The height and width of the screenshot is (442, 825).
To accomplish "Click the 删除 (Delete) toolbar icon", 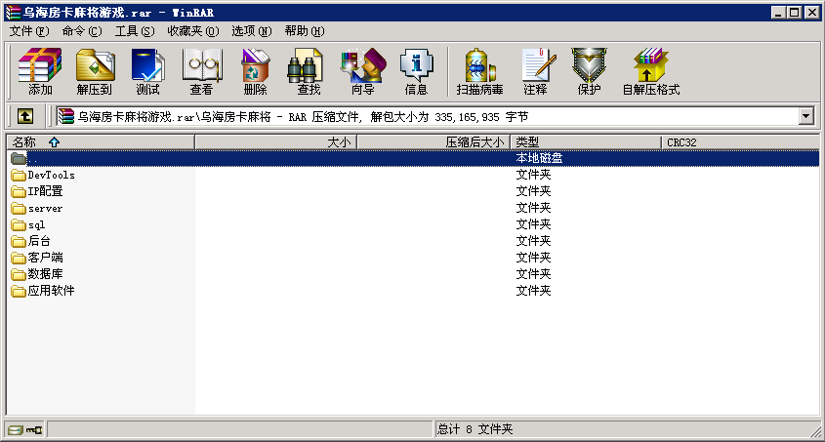I will click(255, 71).
